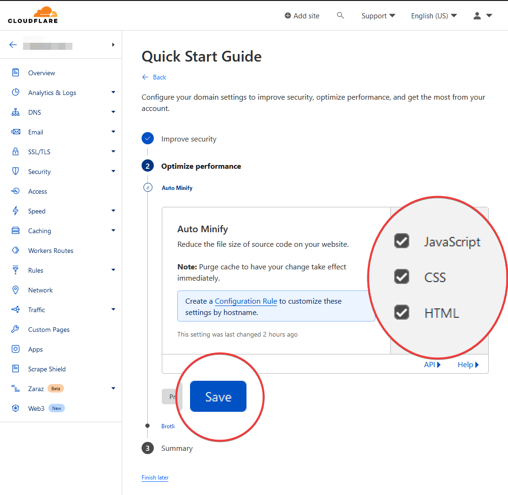Click the Scrape Shield document icon
The width and height of the screenshot is (508, 495).
click(x=16, y=369)
